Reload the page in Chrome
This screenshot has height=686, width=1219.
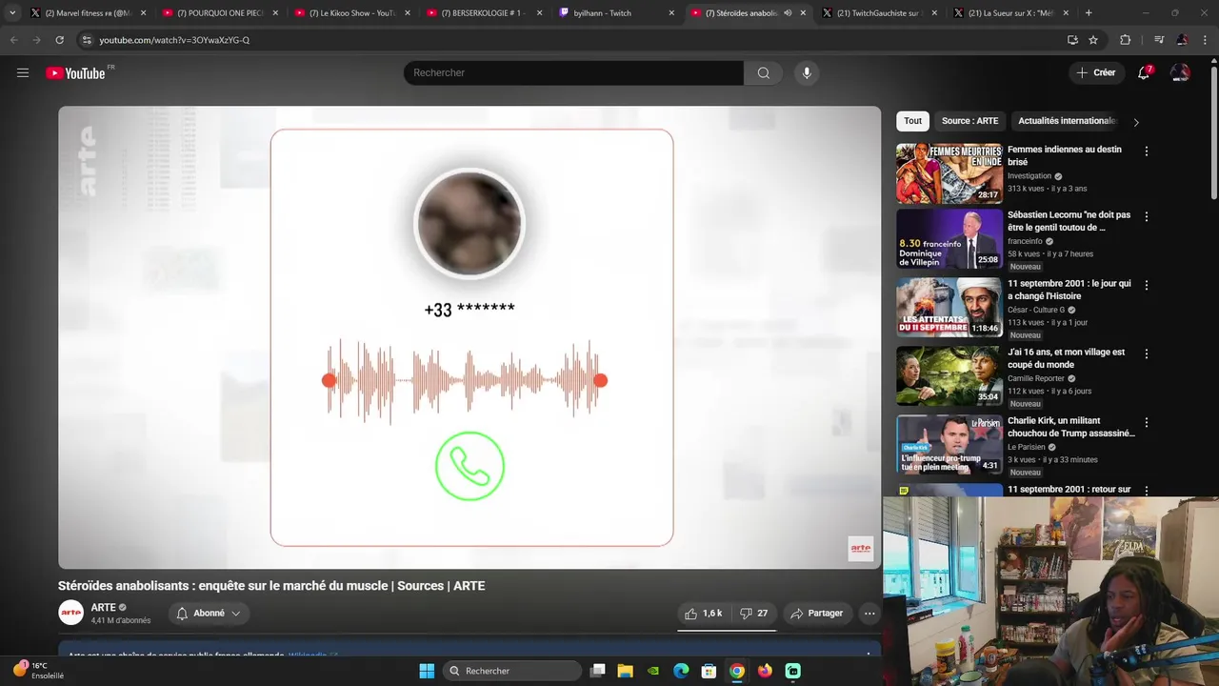59,40
